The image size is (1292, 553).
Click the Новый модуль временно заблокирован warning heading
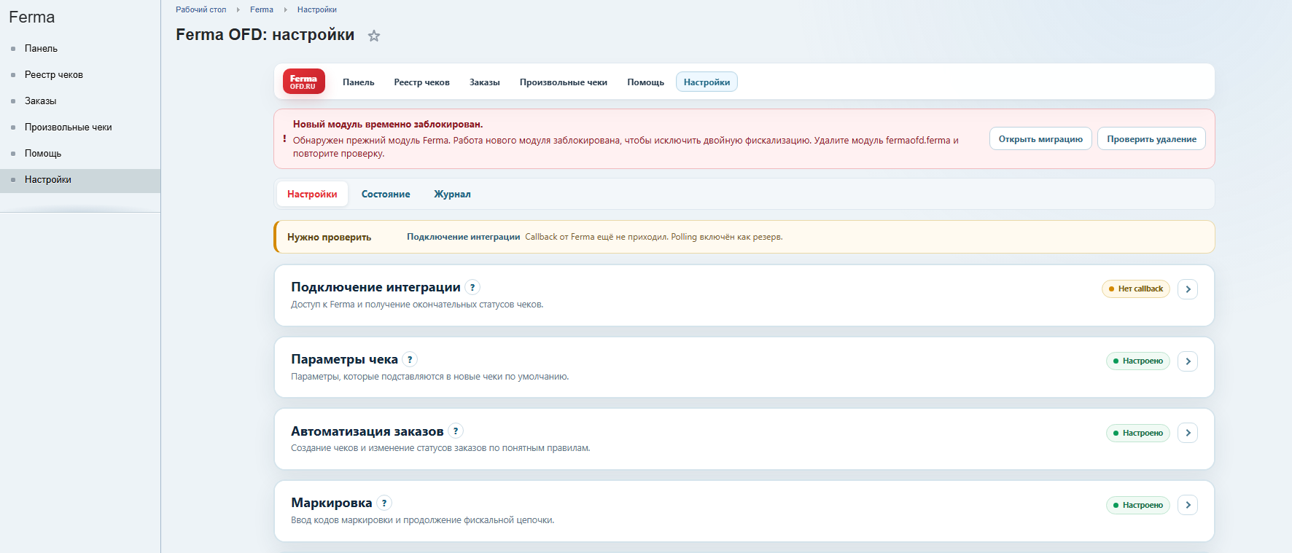[x=388, y=125]
